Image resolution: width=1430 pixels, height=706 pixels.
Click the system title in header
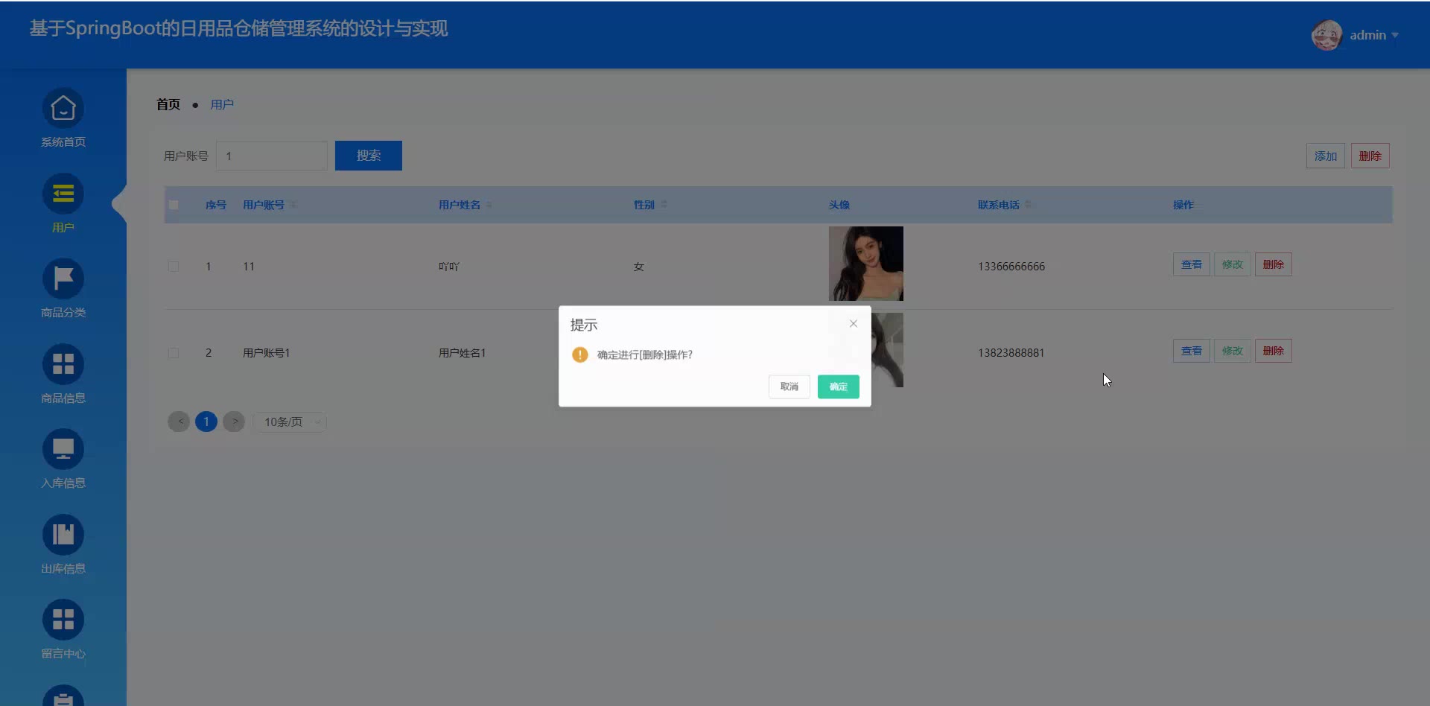(x=238, y=28)
